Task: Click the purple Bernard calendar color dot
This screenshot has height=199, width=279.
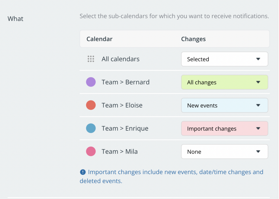Action: tap(91, 82)
